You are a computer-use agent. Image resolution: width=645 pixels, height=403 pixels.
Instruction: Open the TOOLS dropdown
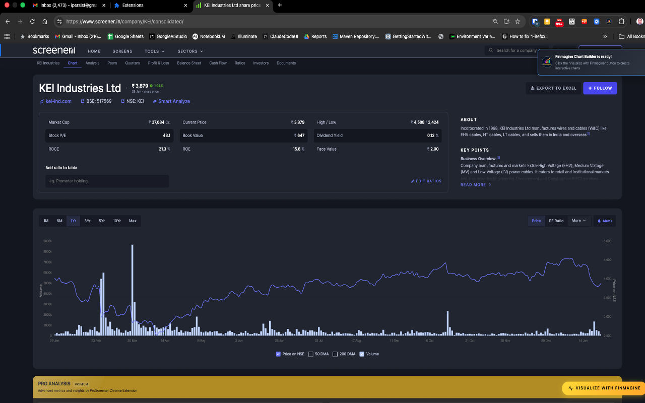tap(154, 51)
